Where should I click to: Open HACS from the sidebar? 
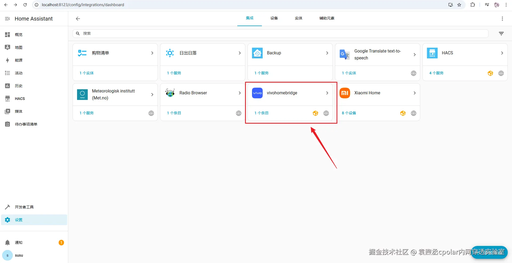(x=34, y=99)
